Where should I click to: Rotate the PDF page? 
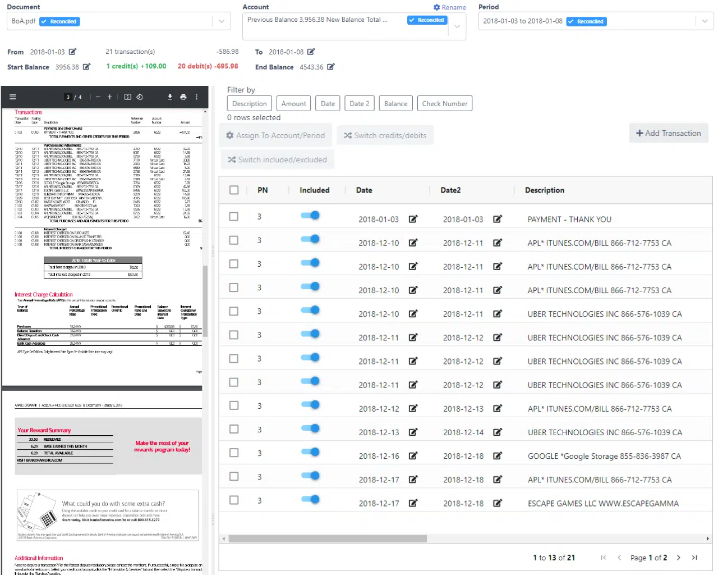(x=140, y=97)
